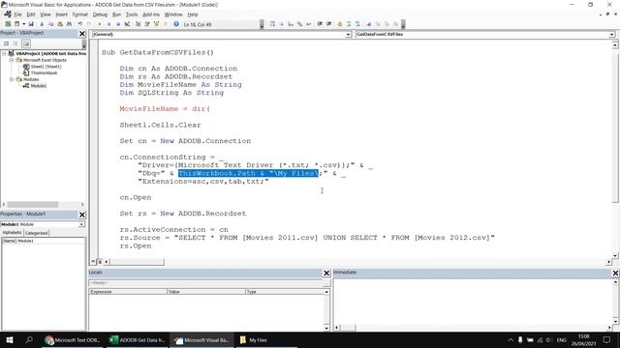620x348 pixels.
Task: Switch to Procedure View at code window bottom
Action: point(94,262)
